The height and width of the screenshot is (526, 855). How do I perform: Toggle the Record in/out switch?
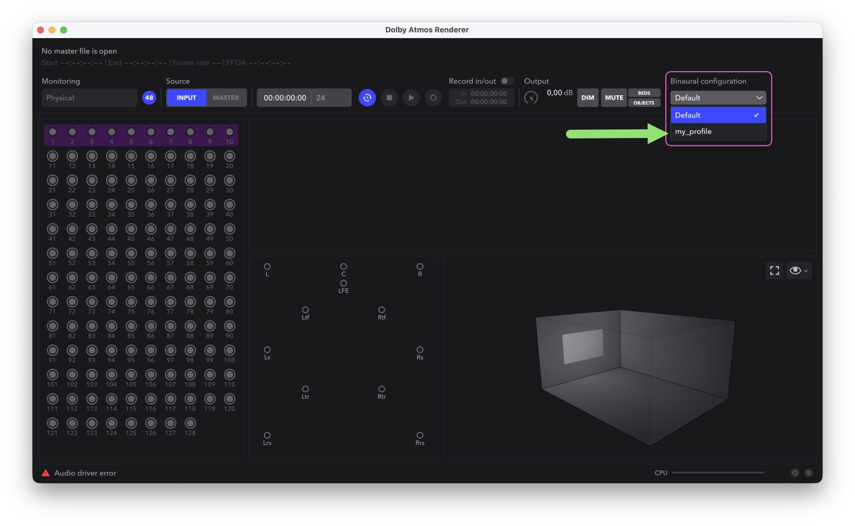[507, 81]
